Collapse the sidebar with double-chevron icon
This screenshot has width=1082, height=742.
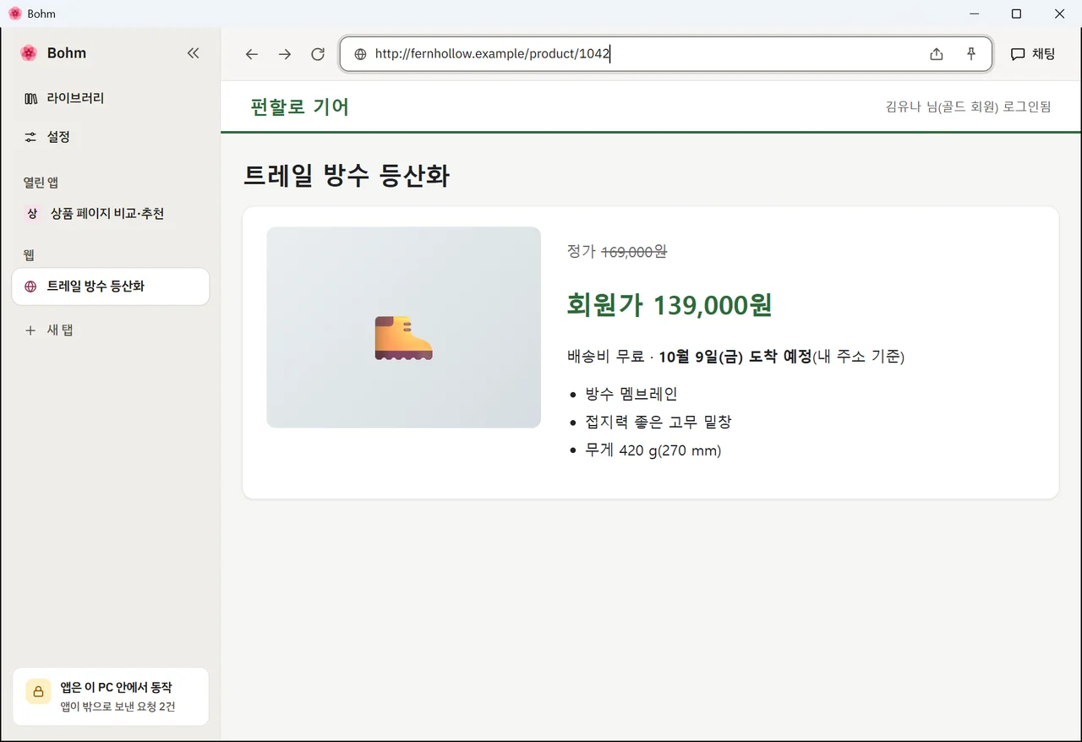(193, 53)
